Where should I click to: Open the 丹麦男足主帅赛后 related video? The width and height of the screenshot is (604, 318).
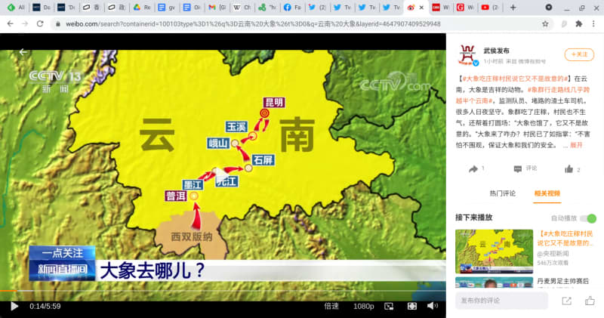click(562, 282)
